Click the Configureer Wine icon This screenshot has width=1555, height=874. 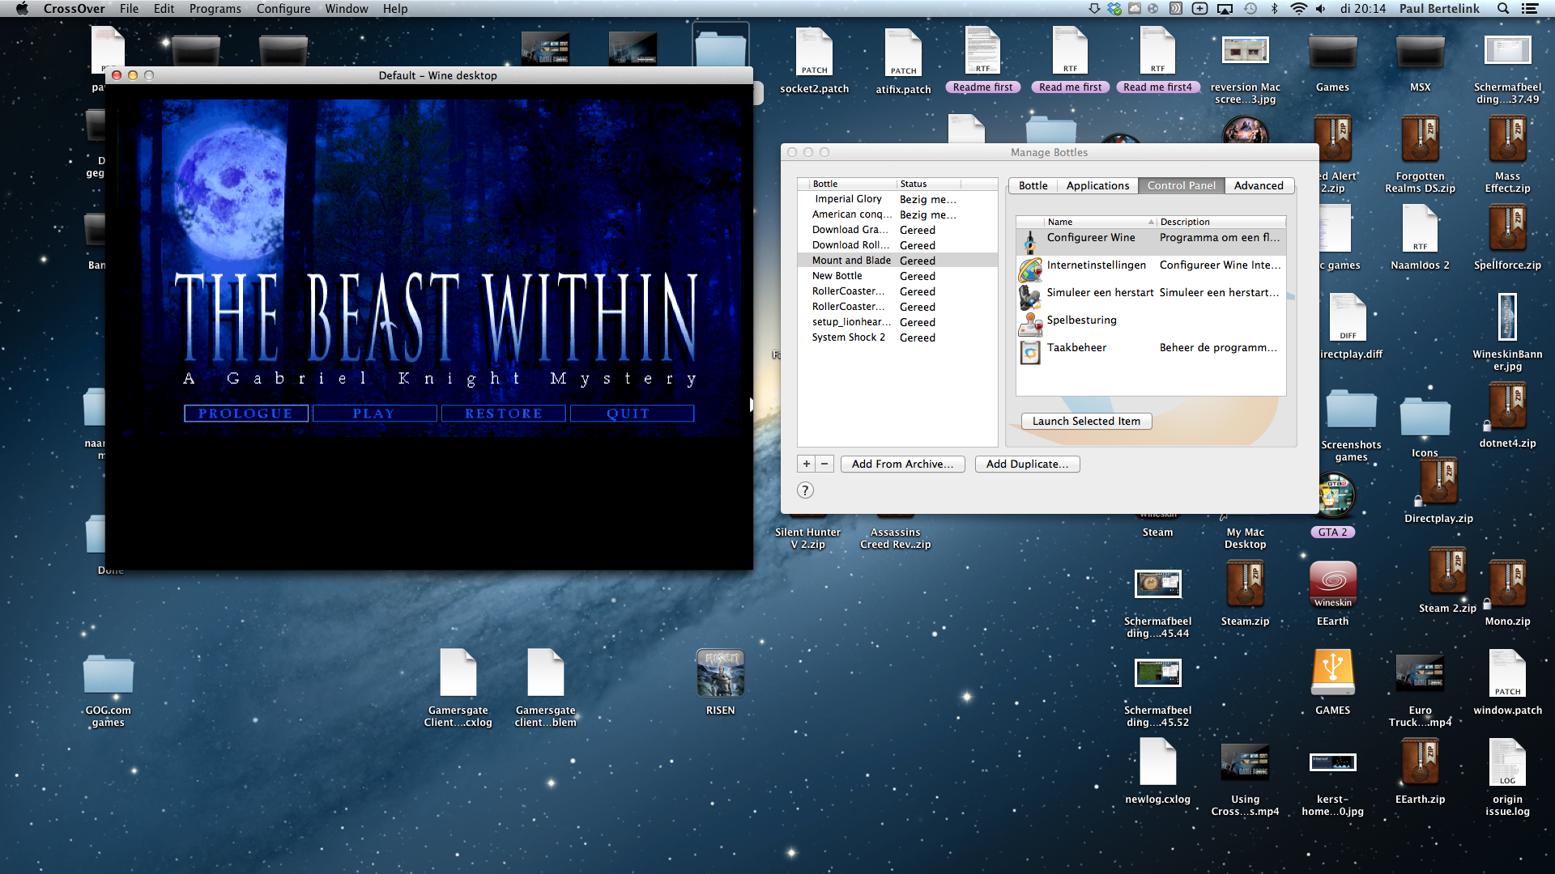(x=1030, y=241)
